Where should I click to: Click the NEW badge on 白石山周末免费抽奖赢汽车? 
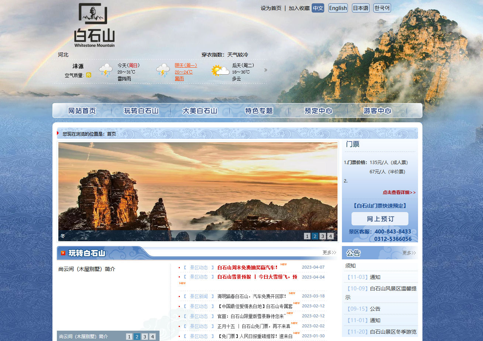click(283, 265)
